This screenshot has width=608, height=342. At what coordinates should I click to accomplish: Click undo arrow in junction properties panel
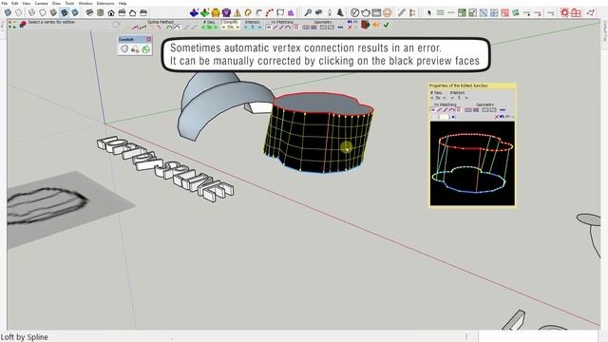click(503, 116)
